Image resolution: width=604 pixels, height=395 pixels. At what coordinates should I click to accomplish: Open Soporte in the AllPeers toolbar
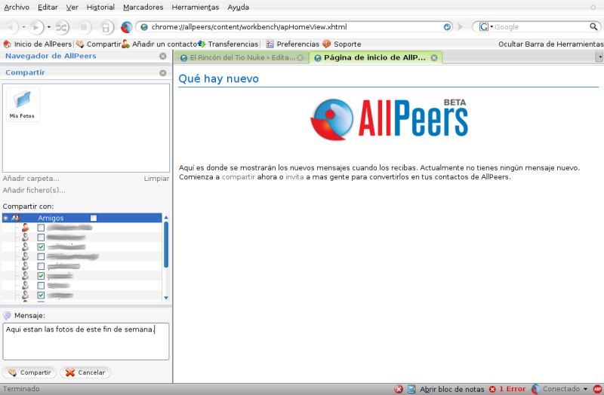click(x=342, y=44)
